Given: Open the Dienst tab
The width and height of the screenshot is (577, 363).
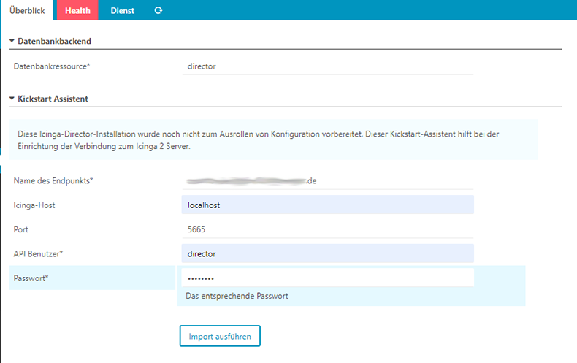Looking at the screenshot, I should pos(122,11).
